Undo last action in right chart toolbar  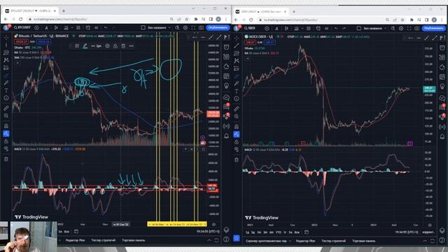[x=336, y=28]
